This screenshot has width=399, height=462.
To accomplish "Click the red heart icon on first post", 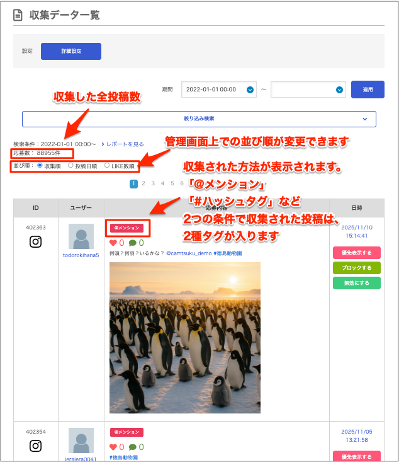I will [113, 243].
